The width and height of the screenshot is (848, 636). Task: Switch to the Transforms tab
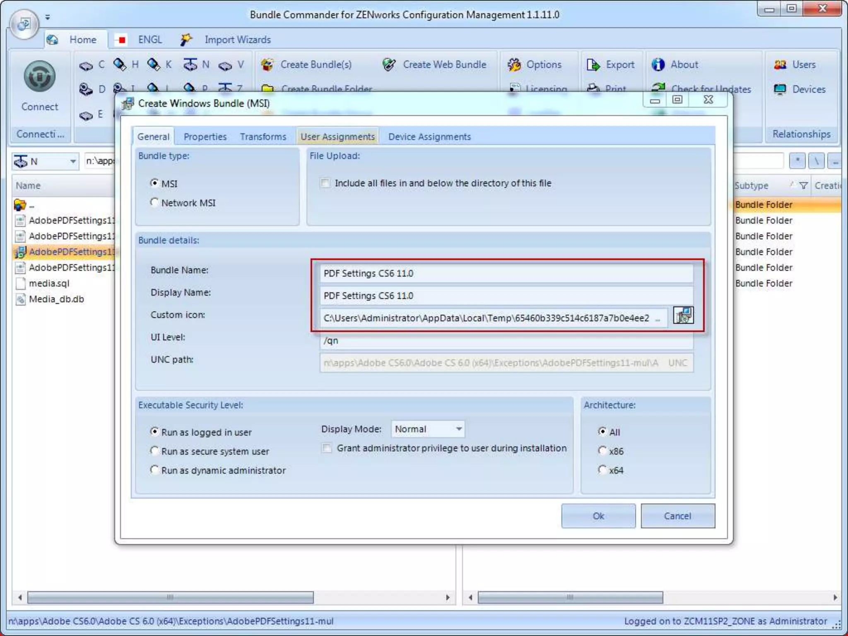(x=263, y=137)
